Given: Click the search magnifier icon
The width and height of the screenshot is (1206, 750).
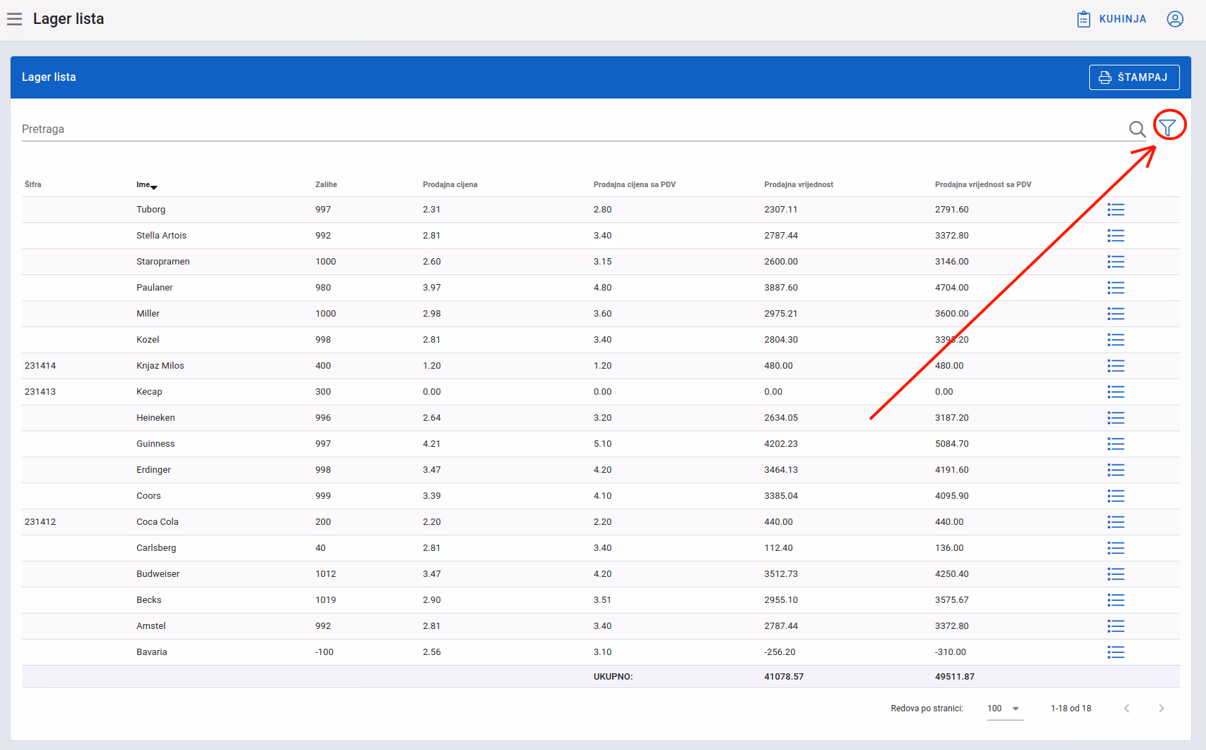Looking at the screenshot, I should click(x=1137, y=129).
